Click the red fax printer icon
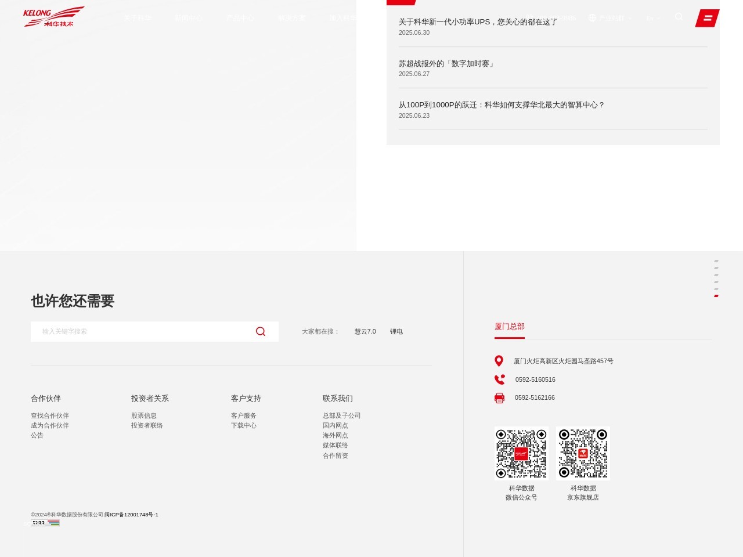Screen dimensions: 743x557 pyautogui.click(x=499, y=398)
